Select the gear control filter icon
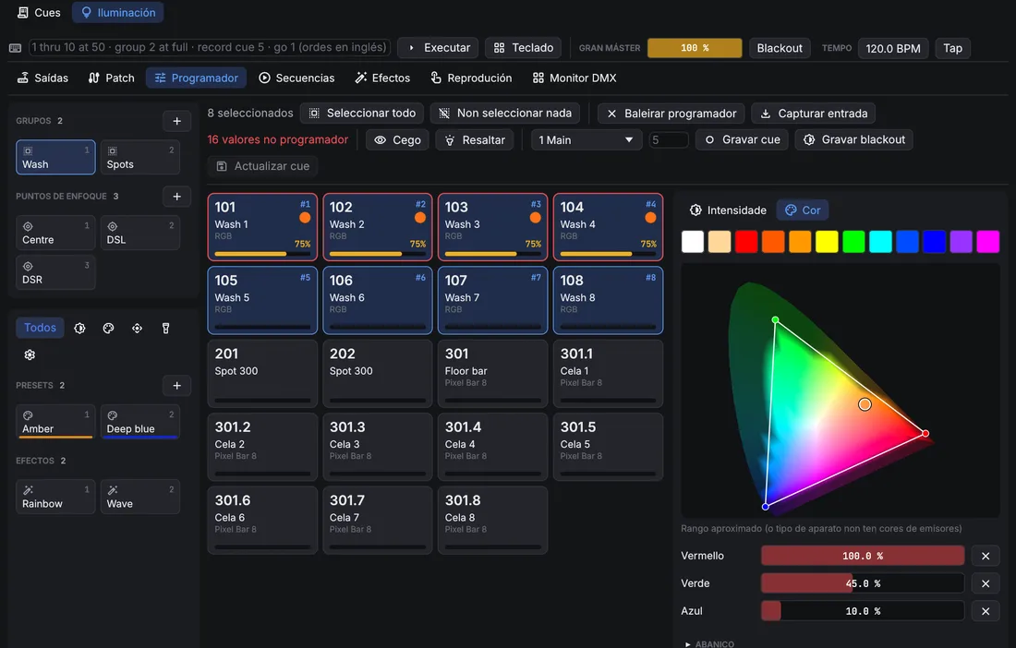Screen dimensions: 1016x648 click(x=30, y=354)
